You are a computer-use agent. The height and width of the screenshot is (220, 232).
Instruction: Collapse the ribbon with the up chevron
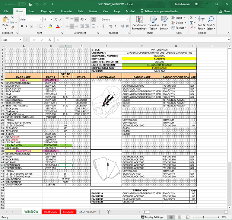pyautogui.click(x=229, y=33)
